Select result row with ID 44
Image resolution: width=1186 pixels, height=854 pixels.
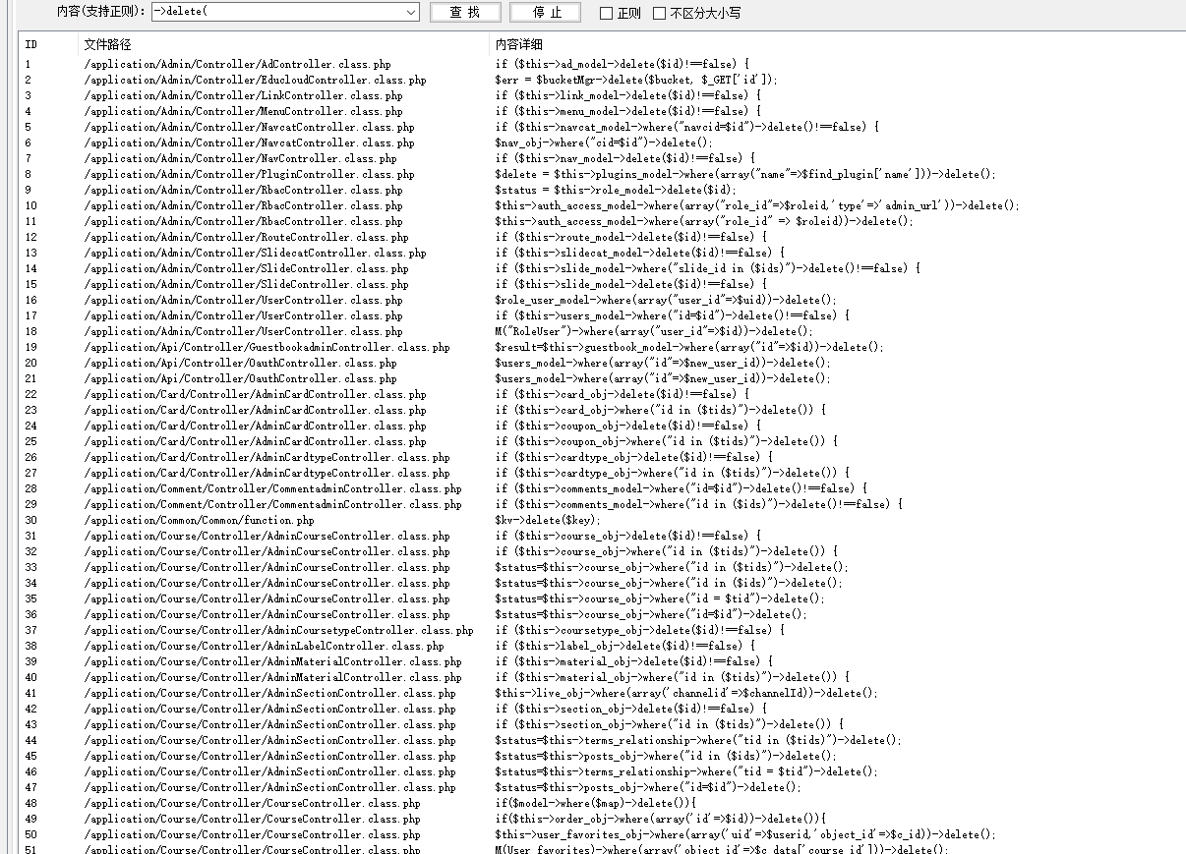(x=600, y=740)
